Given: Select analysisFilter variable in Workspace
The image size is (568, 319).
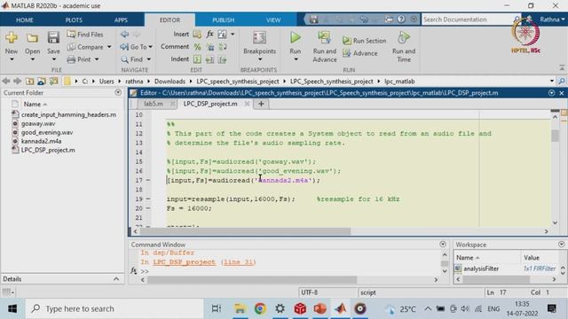Looking at the screenshot, I should [481, 268].
